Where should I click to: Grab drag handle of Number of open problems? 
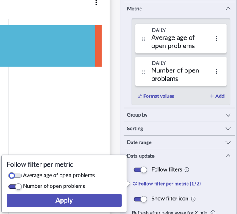pos(144,72)
